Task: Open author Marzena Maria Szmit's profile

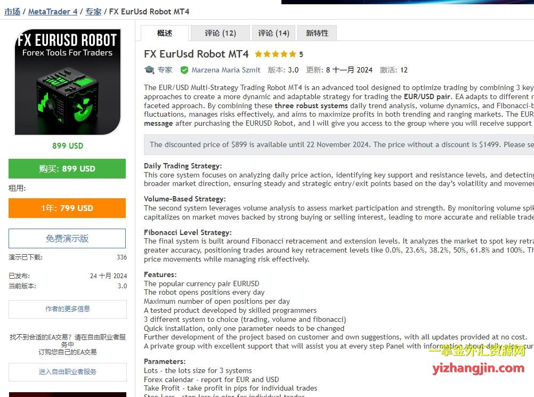Action: 226,70
